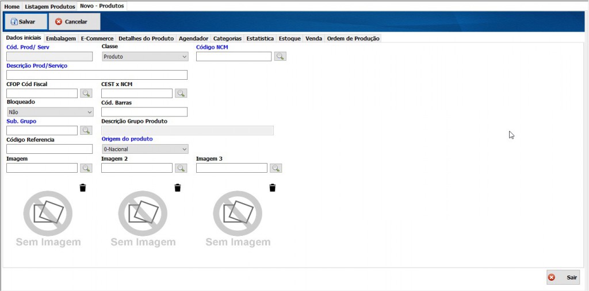The height and width of the screenshot is (291, 589).
Task: Click the Imagem 3 search icon
Action: click(x=276, y=168)
